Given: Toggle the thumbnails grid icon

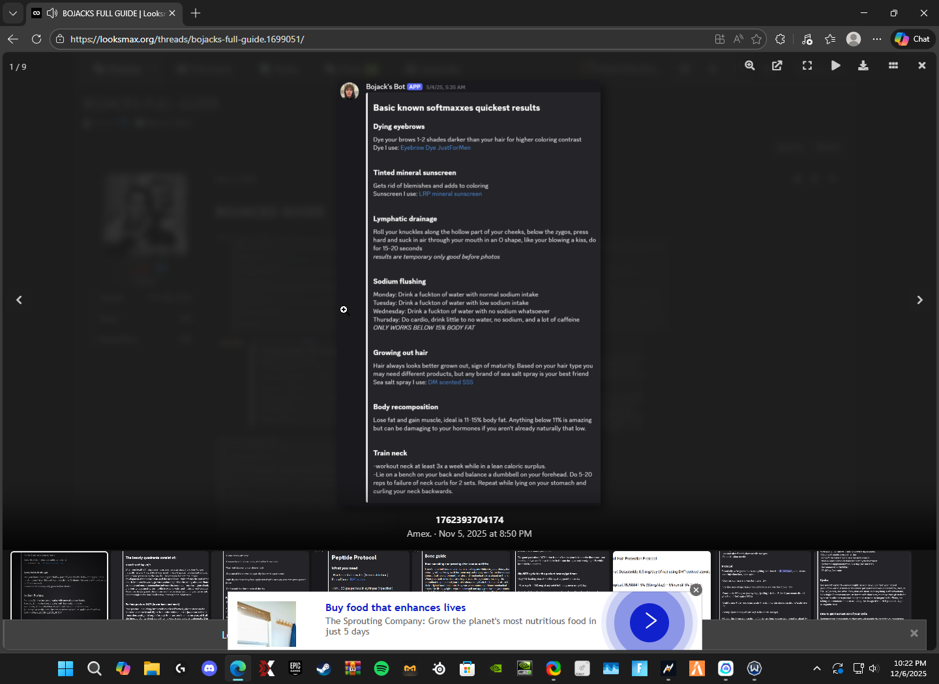Looking at the screenshot, I should pos(893,66).
